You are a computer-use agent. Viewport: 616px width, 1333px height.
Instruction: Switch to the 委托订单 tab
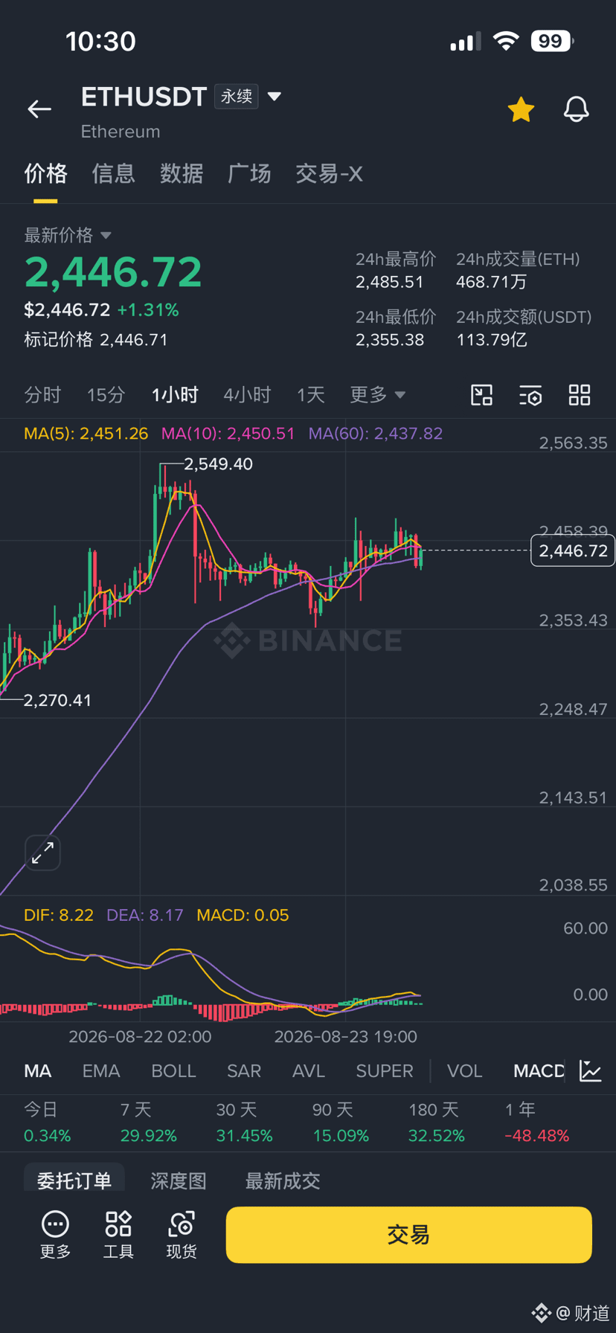tap(74, 1180)
